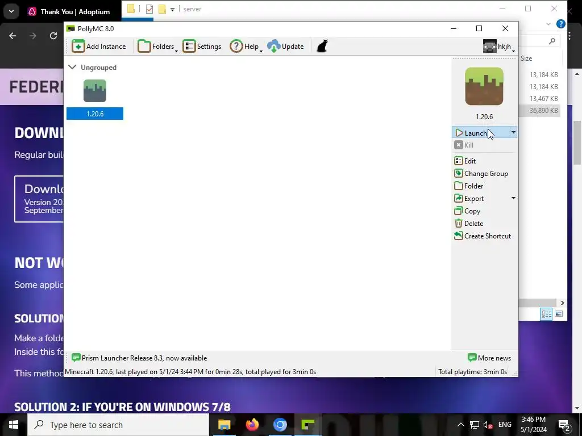The height and width of the screenshot is (436, 582).
Task: Click the browser menu three-dots icon
Action: [x=569, y=36]
